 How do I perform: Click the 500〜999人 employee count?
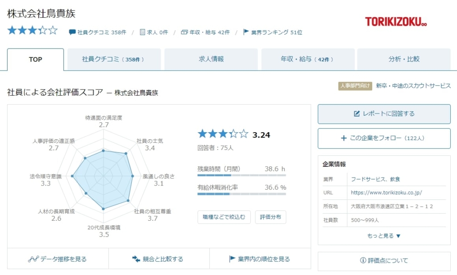point(365,220)
